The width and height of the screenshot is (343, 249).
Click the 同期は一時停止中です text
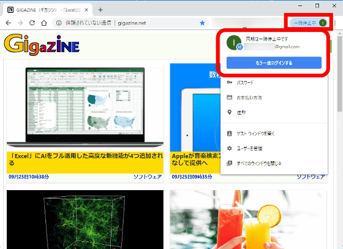266,39
